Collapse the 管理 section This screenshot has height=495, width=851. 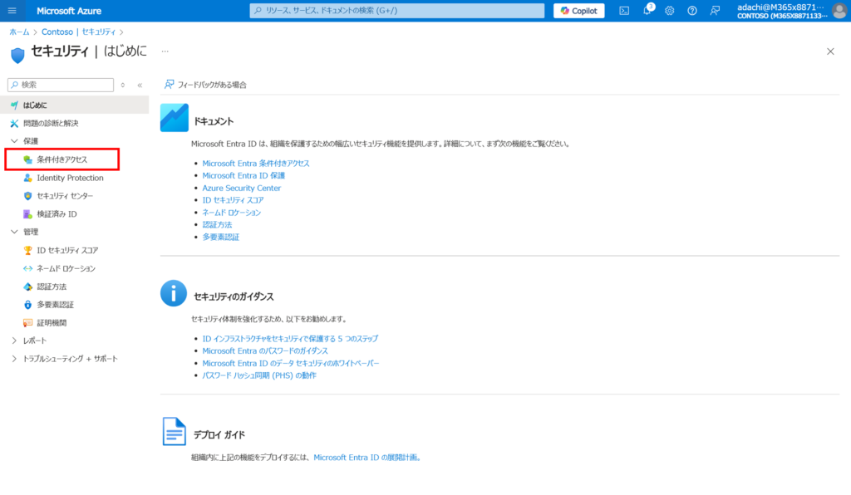pos(14,232)
